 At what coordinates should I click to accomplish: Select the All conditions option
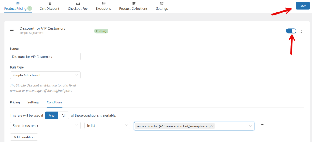point(63,115)
